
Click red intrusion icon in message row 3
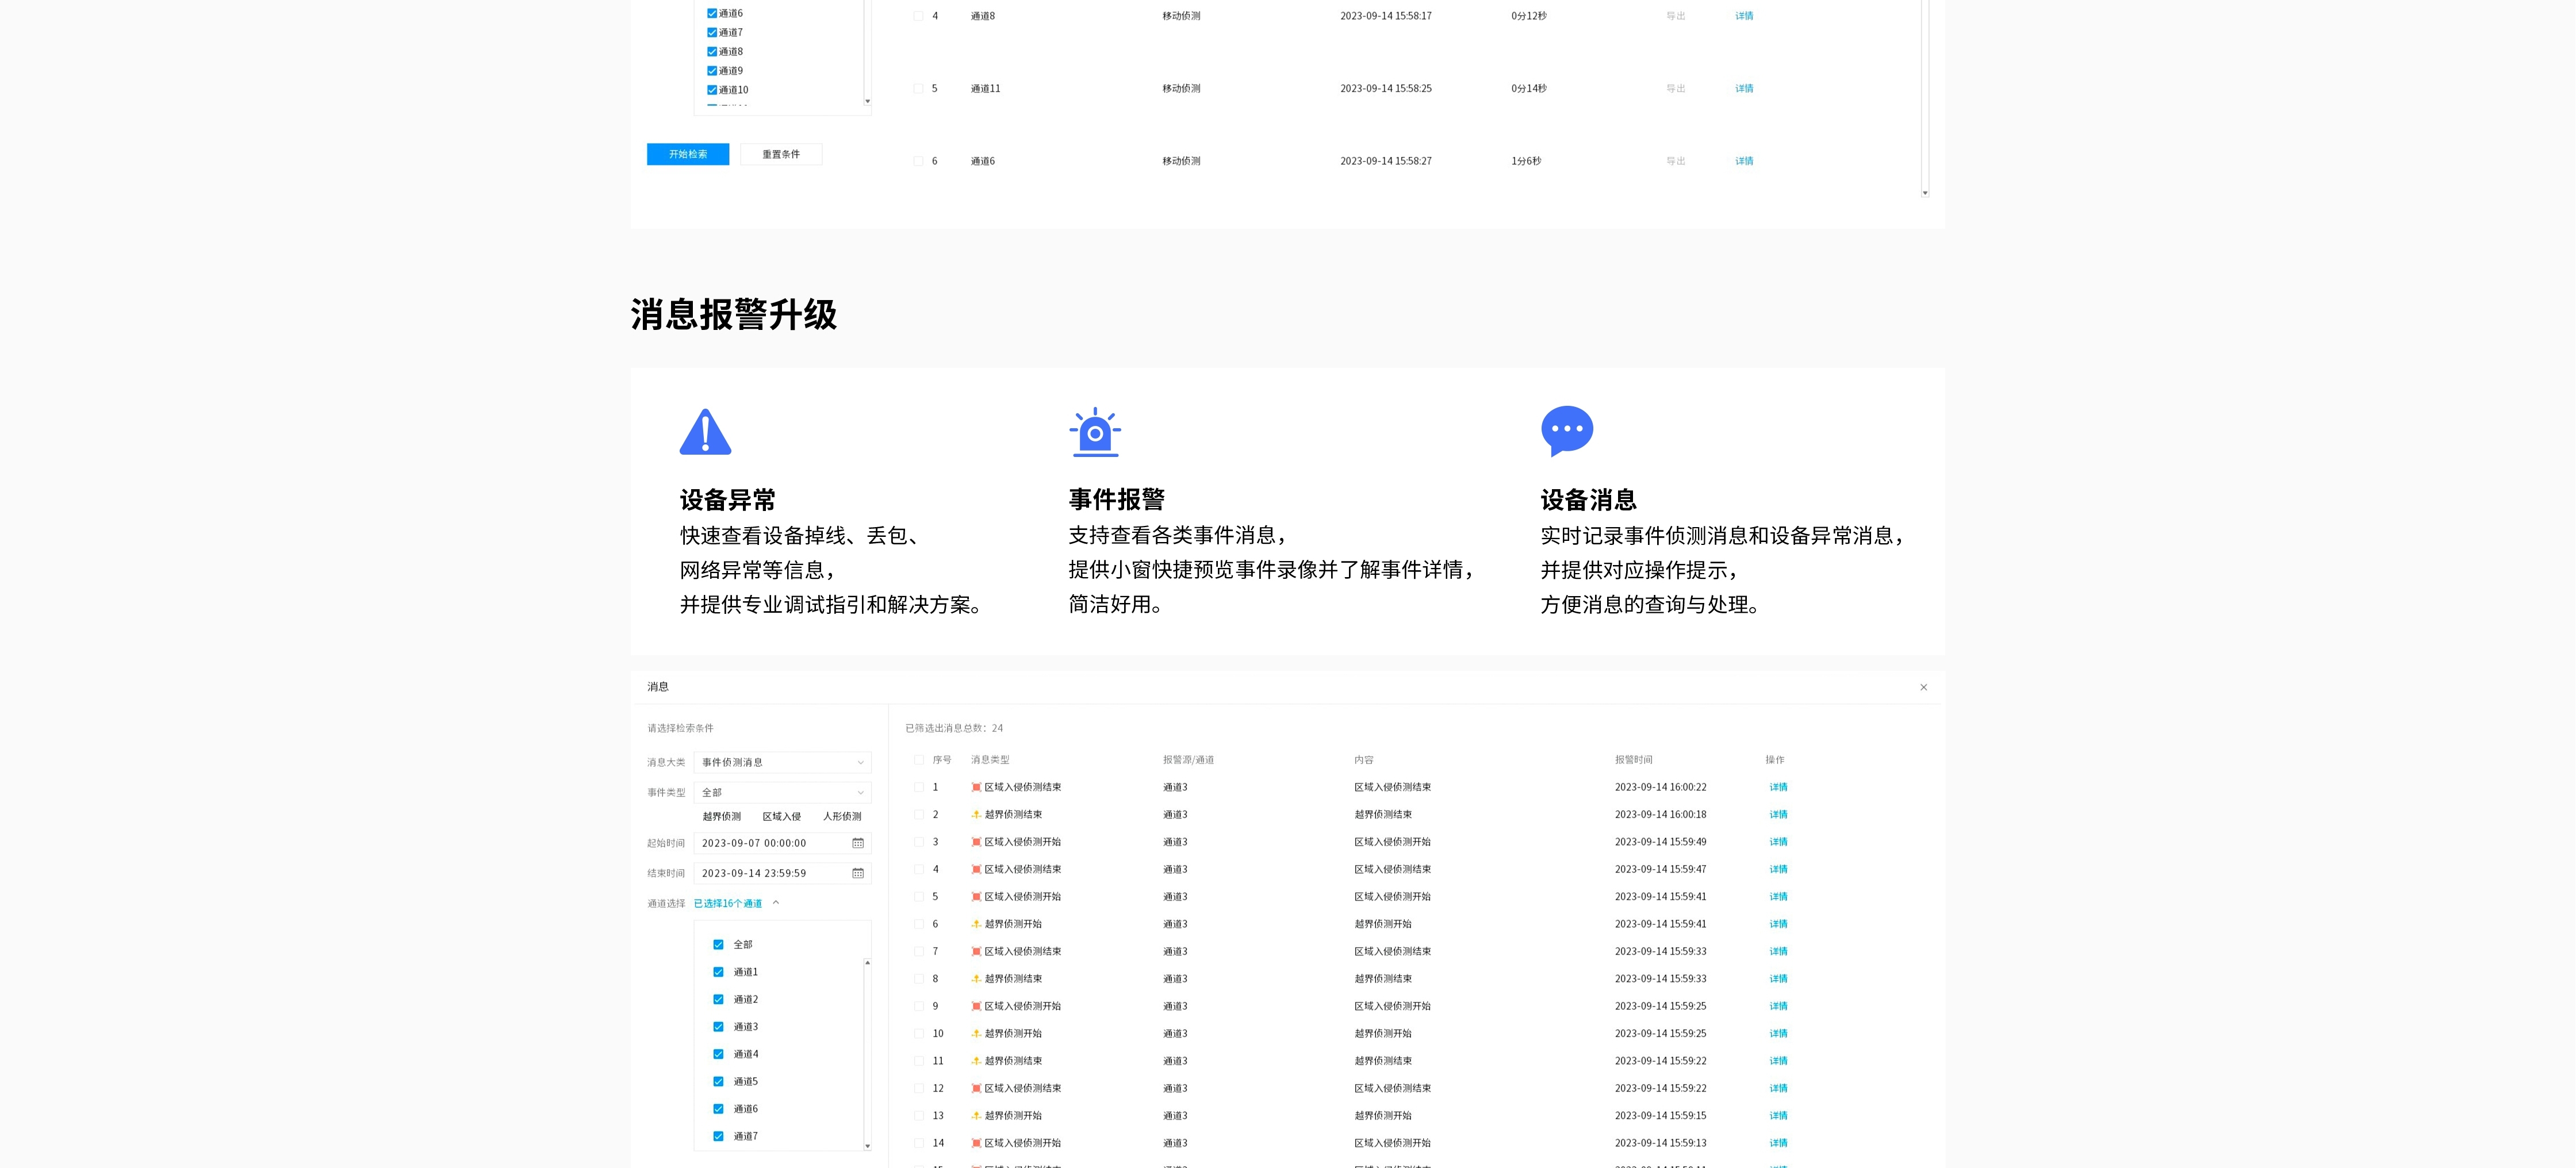click(x=976, y=842)
